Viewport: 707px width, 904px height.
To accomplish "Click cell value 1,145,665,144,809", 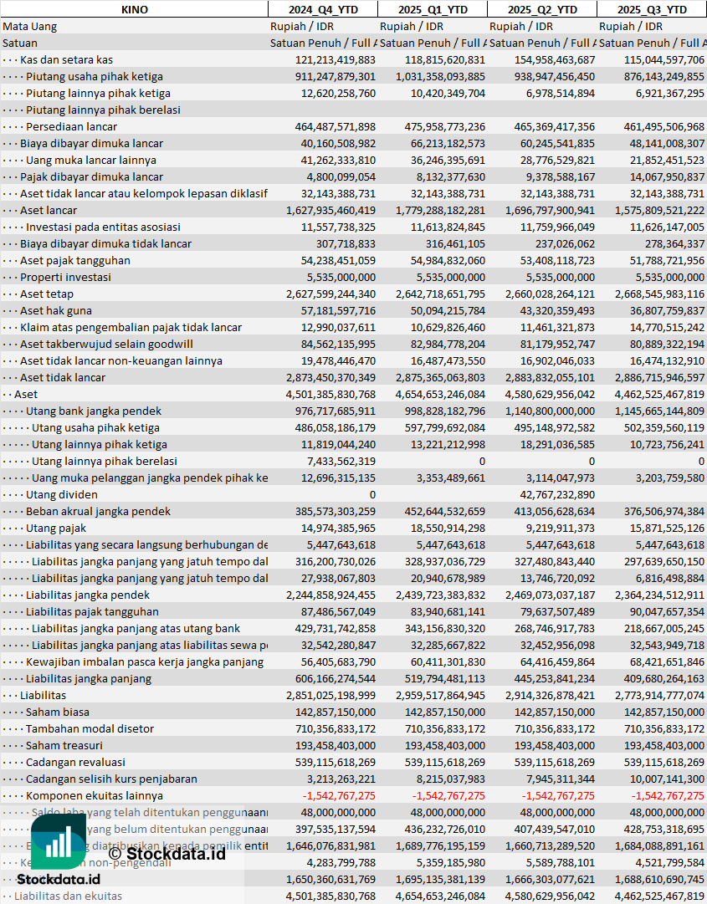I will tap(659, 411).
